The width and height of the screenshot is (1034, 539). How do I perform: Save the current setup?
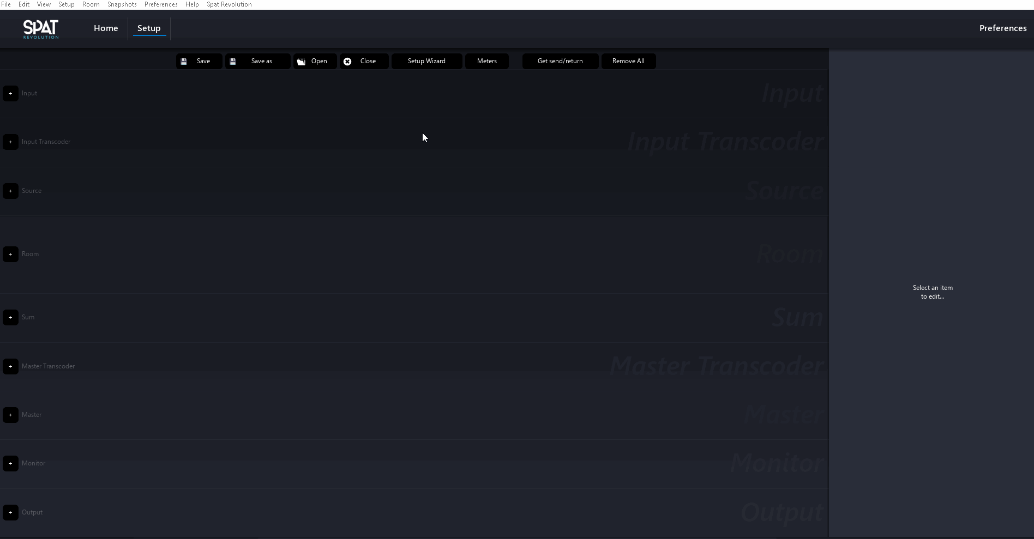(199, 61)
